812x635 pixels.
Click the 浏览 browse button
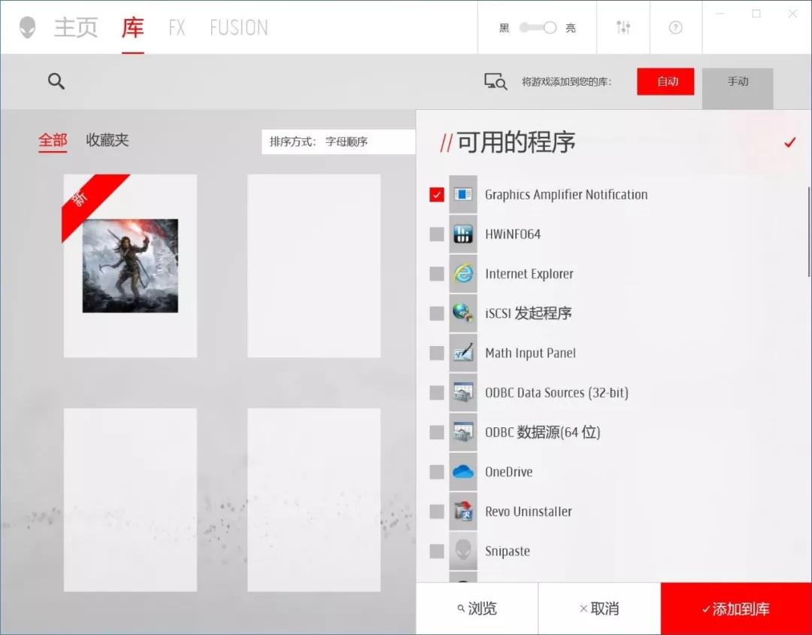tap(479, 609)
